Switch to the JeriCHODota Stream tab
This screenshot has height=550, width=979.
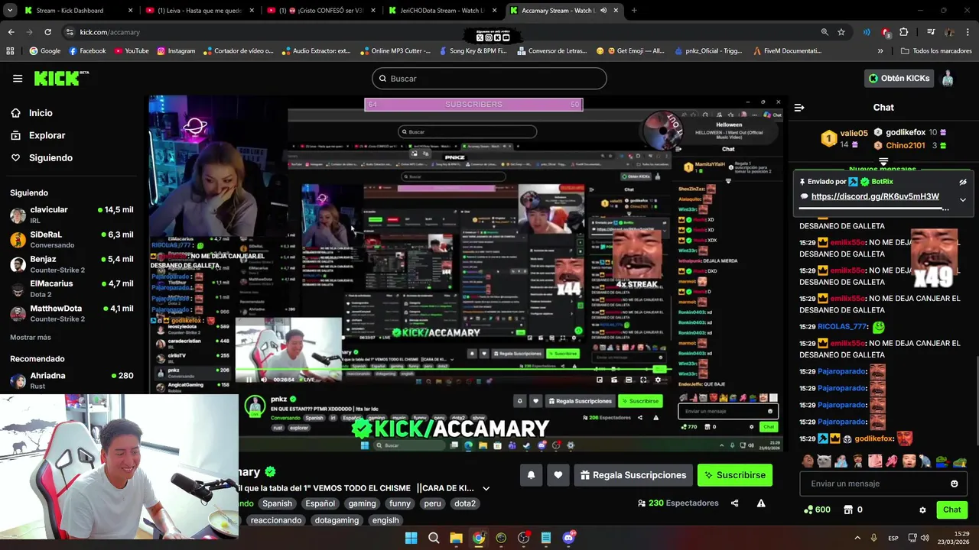click(442, 11)
